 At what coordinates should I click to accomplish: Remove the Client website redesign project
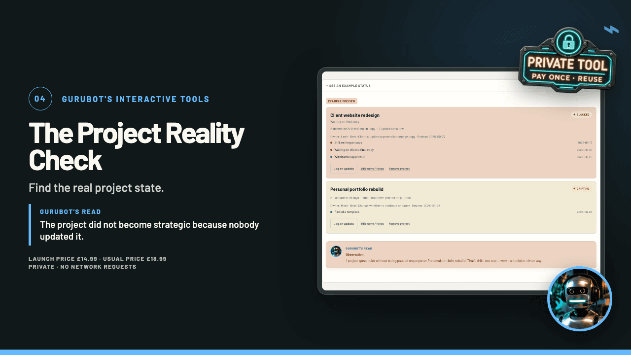point(399,169)
